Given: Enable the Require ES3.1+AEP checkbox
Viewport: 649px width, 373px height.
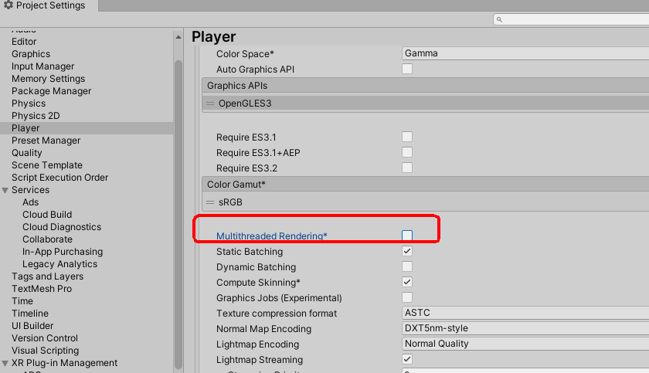Looking at the screenshot, I should [x=407, y=152].
